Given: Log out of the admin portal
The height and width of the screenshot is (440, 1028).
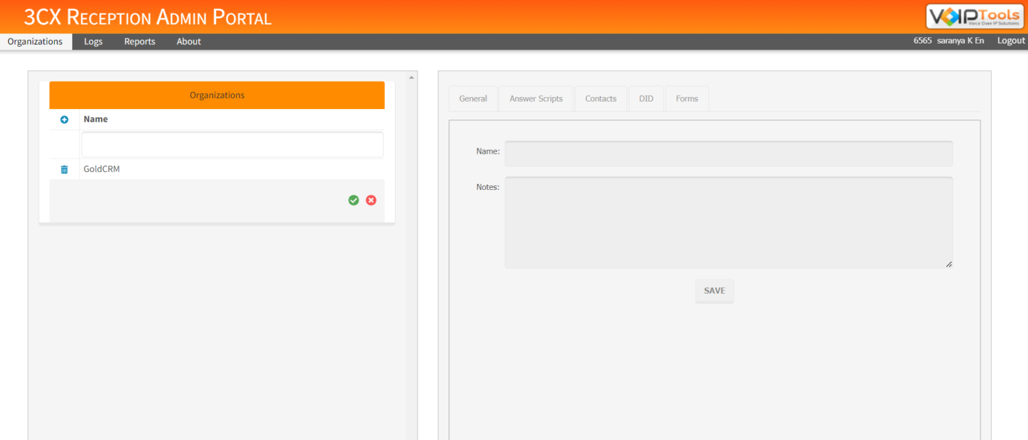Looking at the screenshot, I should tap(1011, 40).
